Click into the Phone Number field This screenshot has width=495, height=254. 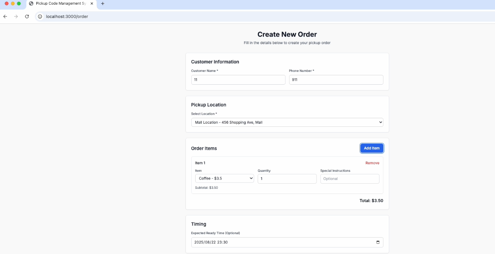pyautogui.click(x=336, y=80)
